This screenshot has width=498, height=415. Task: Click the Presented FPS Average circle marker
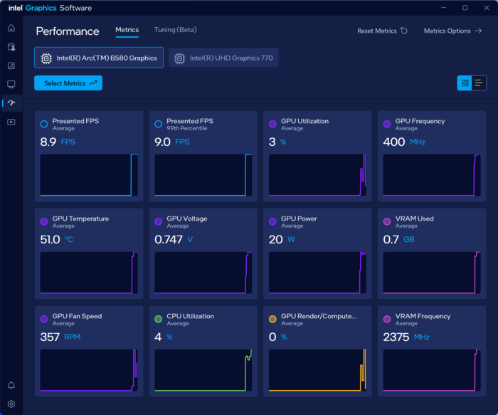[44, 125]
